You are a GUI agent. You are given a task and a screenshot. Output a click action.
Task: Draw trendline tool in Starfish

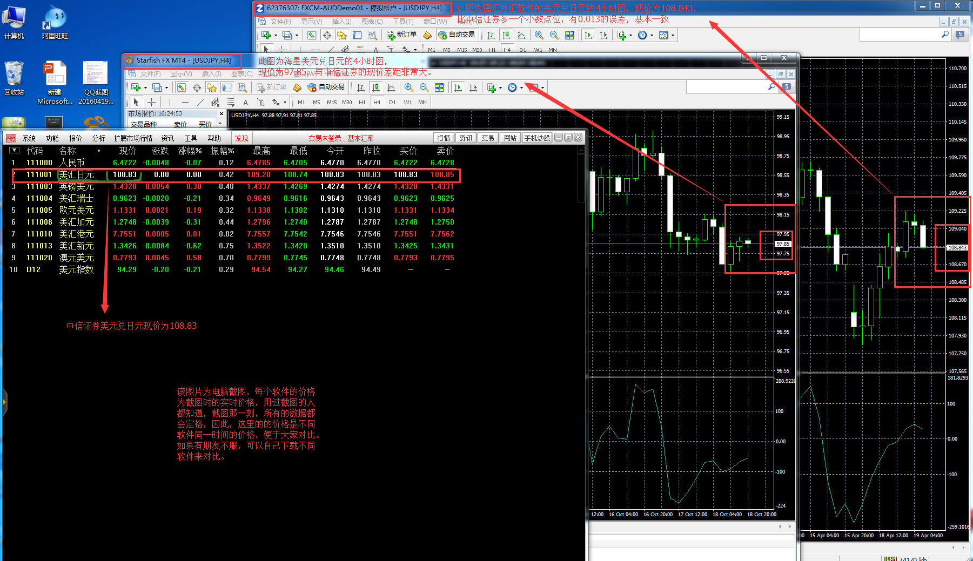[200, 102]
